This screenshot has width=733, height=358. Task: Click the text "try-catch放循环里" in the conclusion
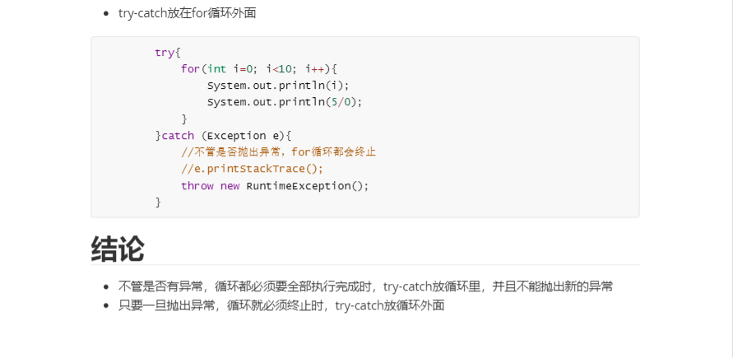tap(434, 286)
